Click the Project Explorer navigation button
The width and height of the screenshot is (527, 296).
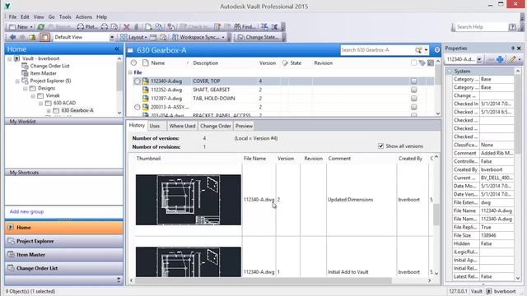(x=64, y=241)
